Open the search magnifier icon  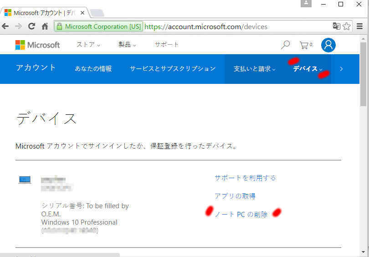(x=285, y=45)
